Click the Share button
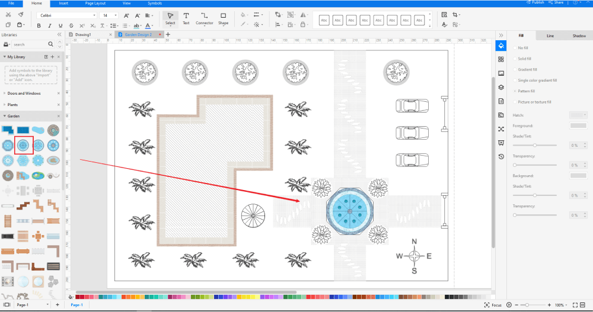 point(556,2)
